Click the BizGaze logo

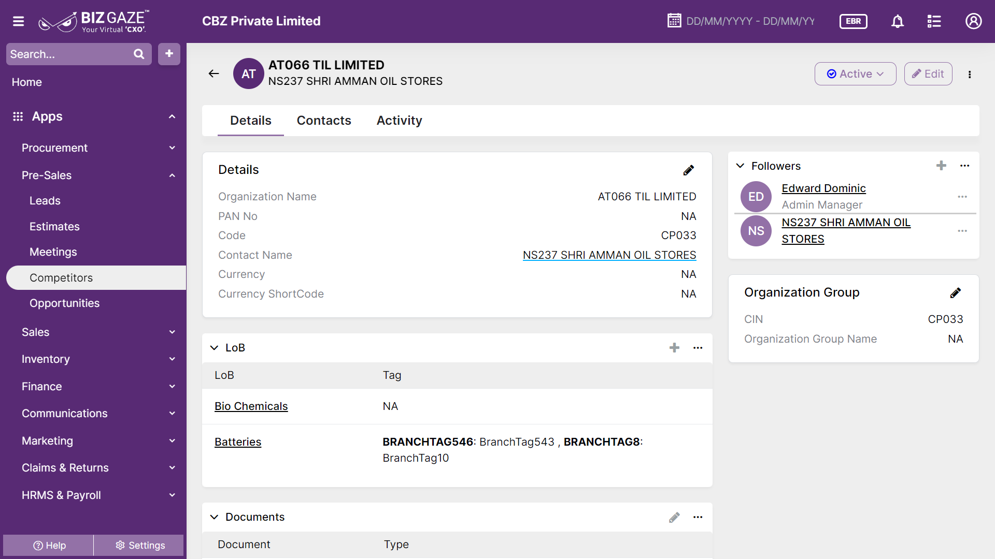tap(94, 21)
